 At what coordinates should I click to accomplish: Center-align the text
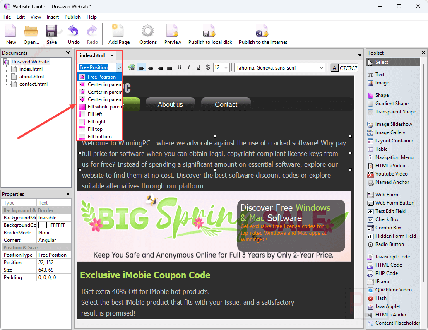[151, 67]
